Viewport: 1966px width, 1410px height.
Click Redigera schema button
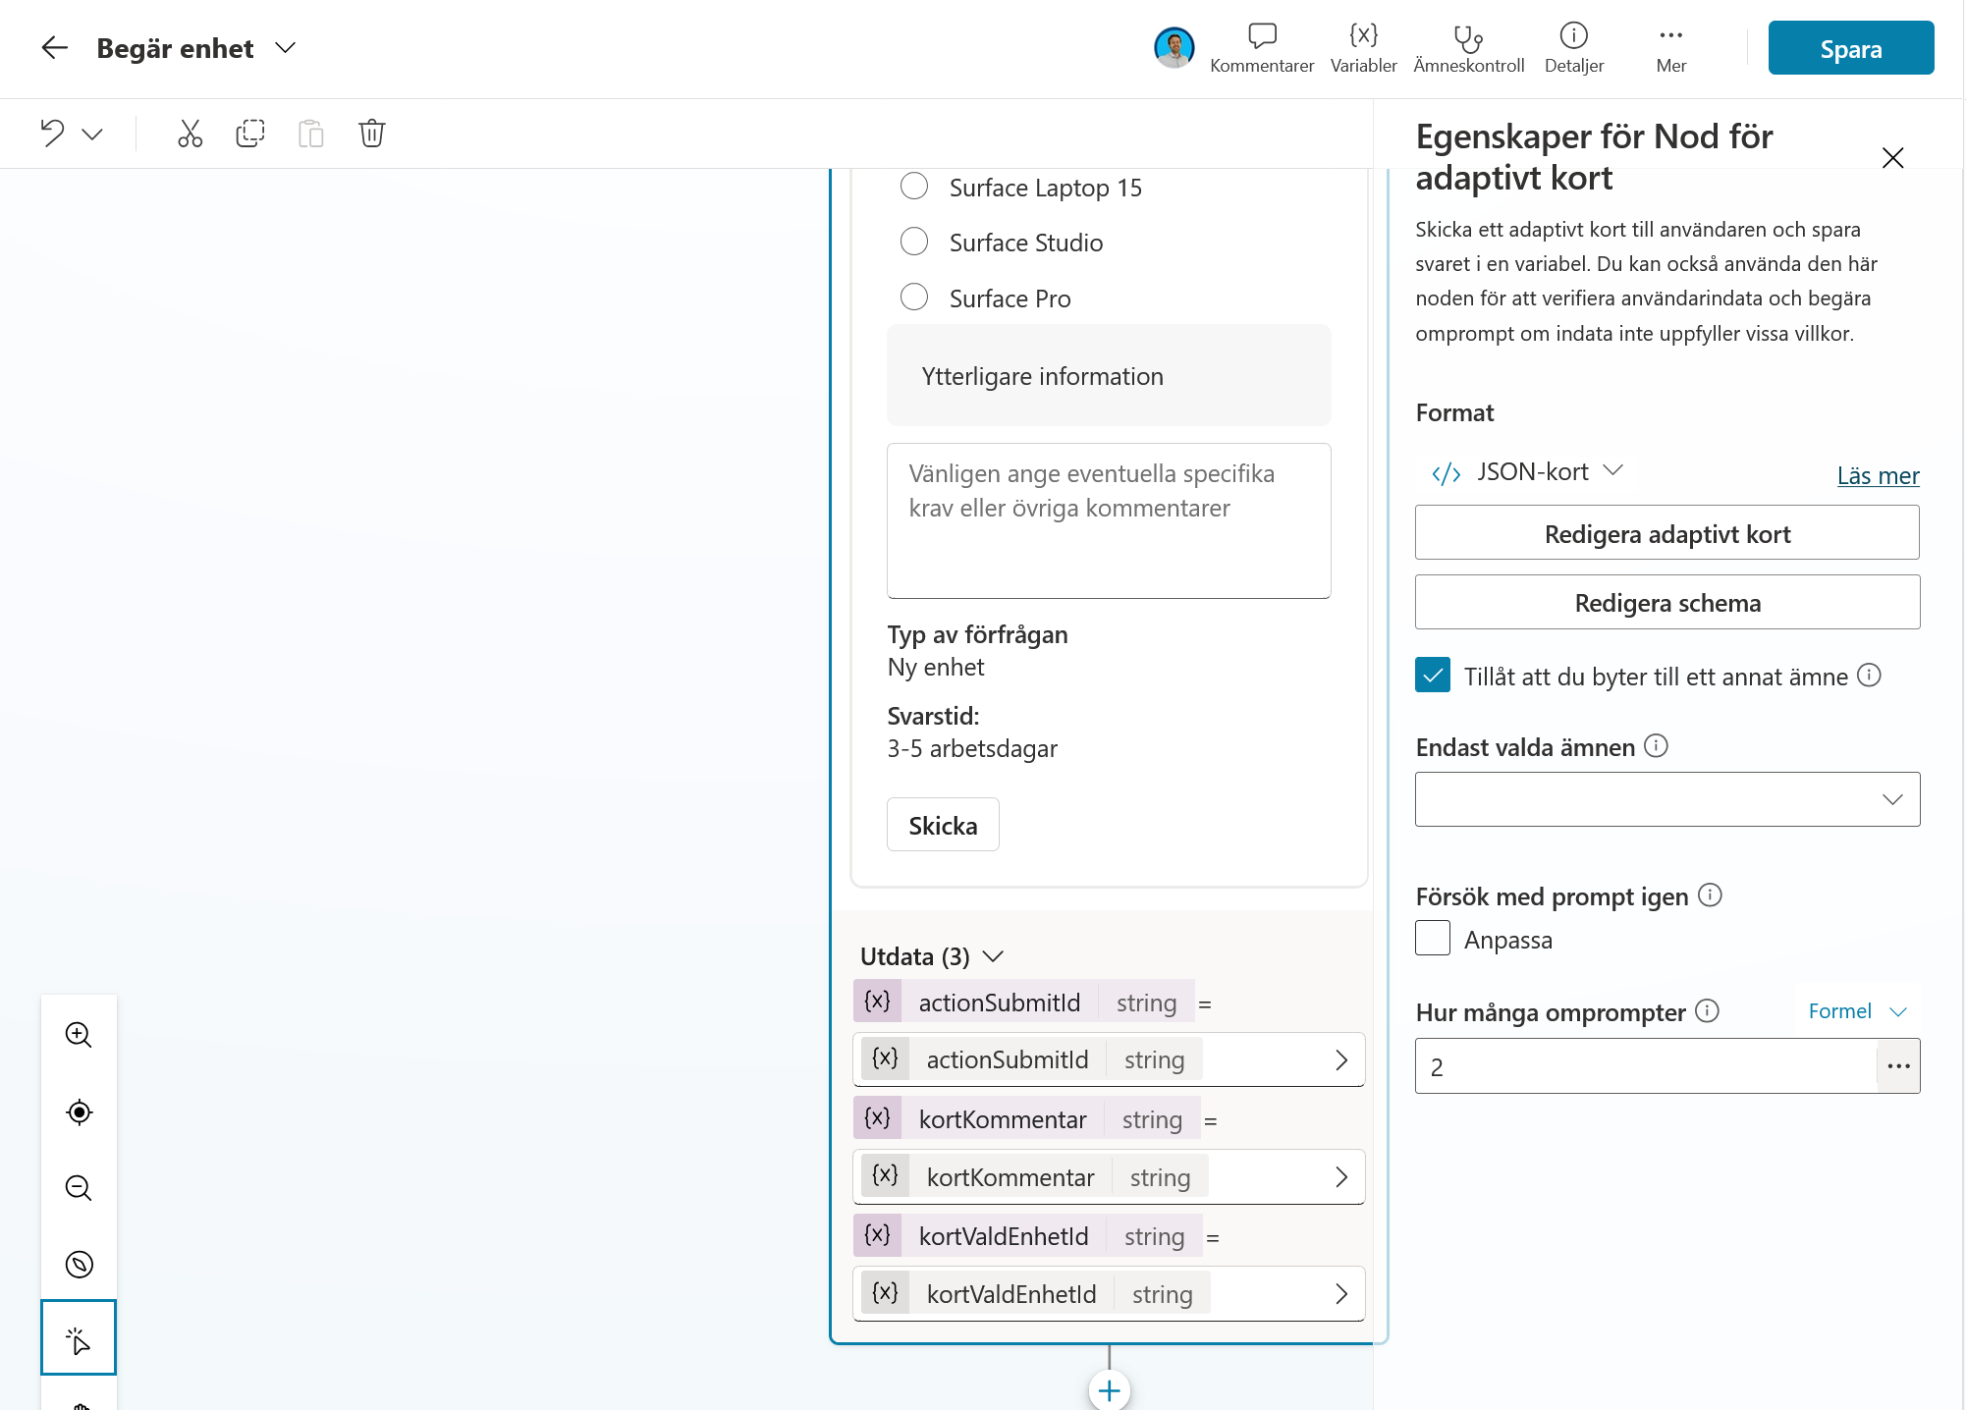point(1666,602)
